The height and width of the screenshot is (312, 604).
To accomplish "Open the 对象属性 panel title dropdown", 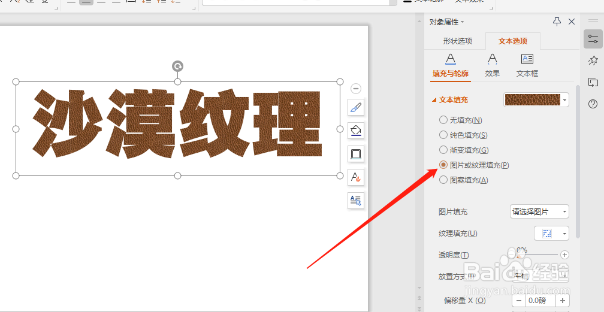I will coord(462,22).
